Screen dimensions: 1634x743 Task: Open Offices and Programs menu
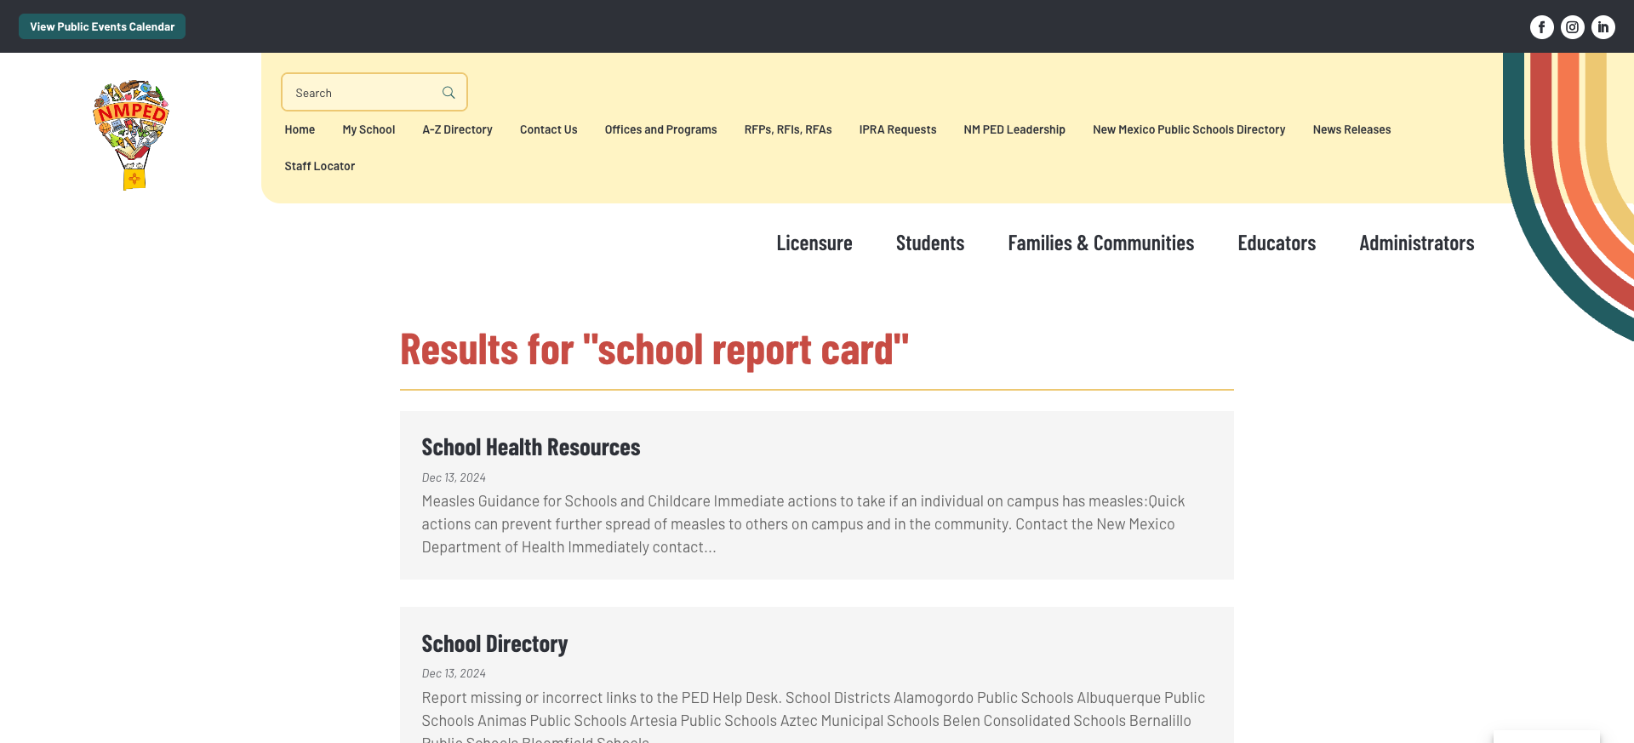[660, 129]
